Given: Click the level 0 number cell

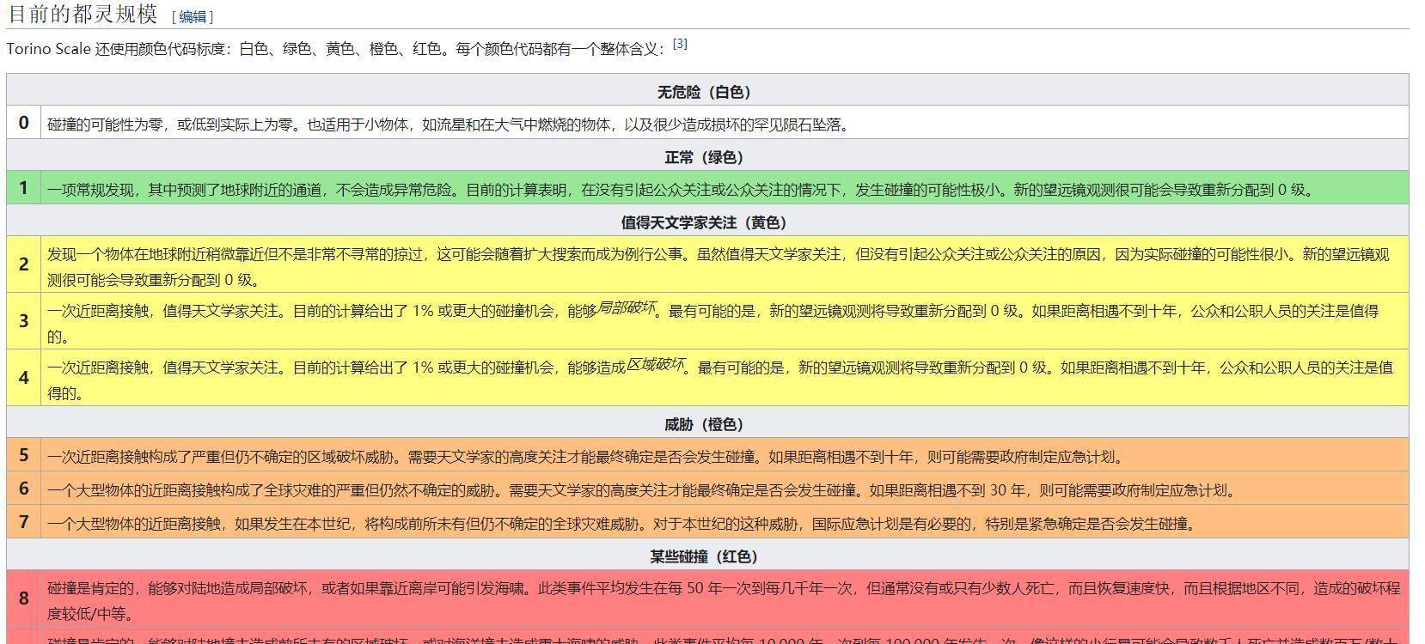Looking at the screenshot, I should (24, 123).
